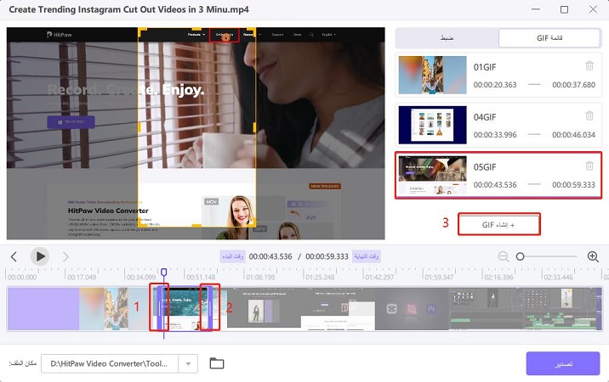Click the right trim handle on timeline
This screenshot has height=382, width=609.
click(x=210, y=308)
